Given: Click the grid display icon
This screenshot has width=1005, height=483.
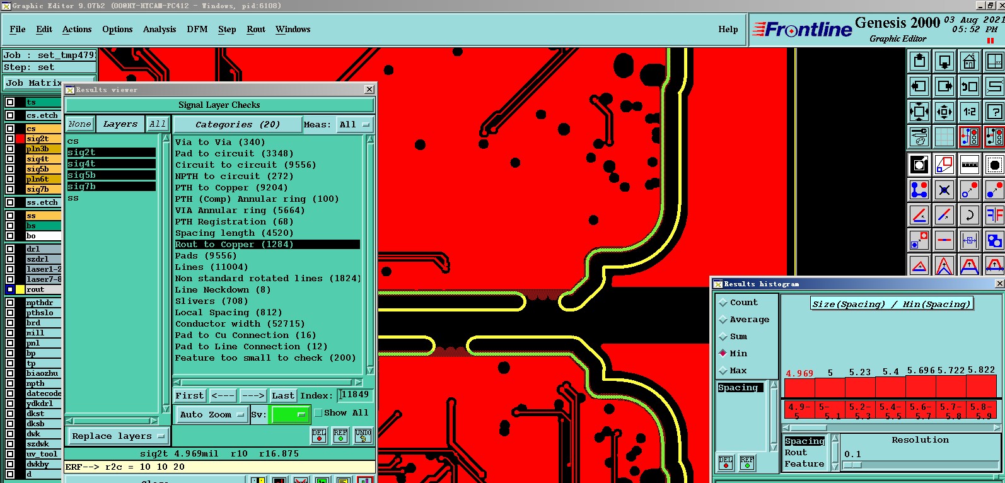Looking at the screenshot, I should click(x=944, y=136).
